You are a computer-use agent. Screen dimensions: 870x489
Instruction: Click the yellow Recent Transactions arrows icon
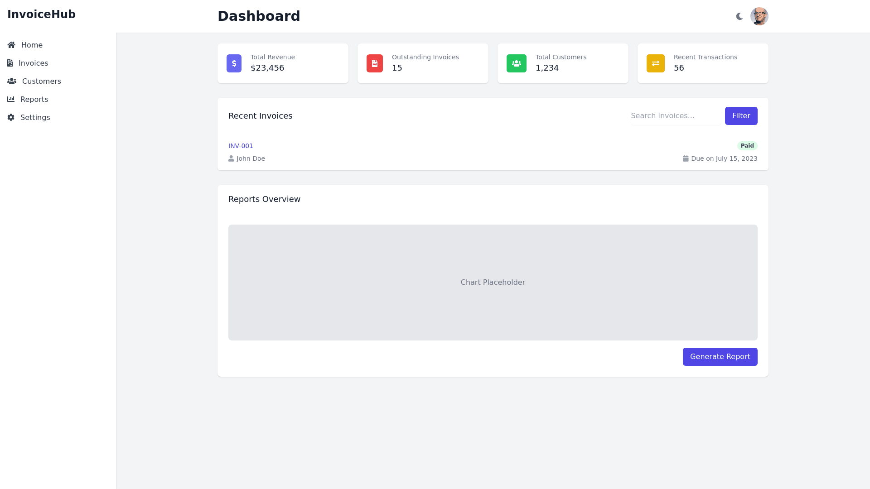pyautogui.click(x=655, y=63)
